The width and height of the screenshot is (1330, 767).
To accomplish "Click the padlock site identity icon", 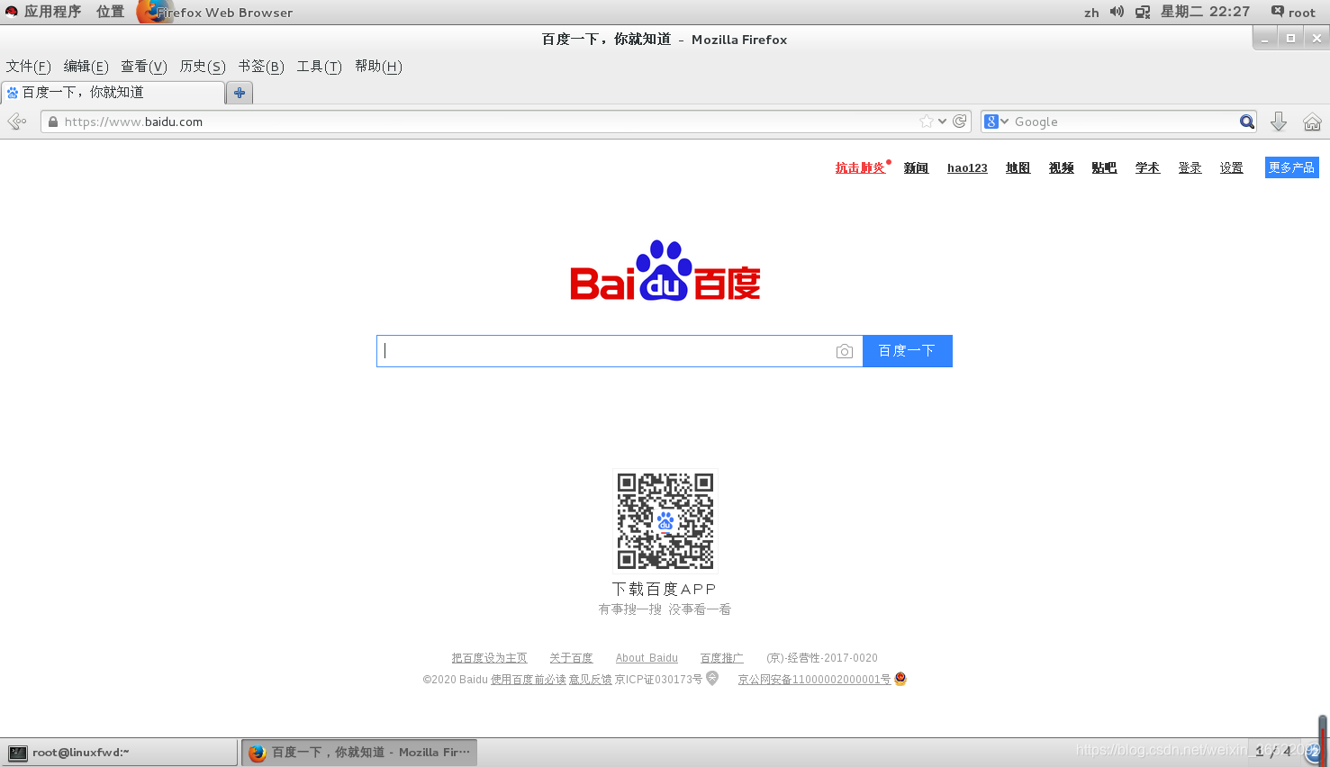I will click(x=53, y=122).
